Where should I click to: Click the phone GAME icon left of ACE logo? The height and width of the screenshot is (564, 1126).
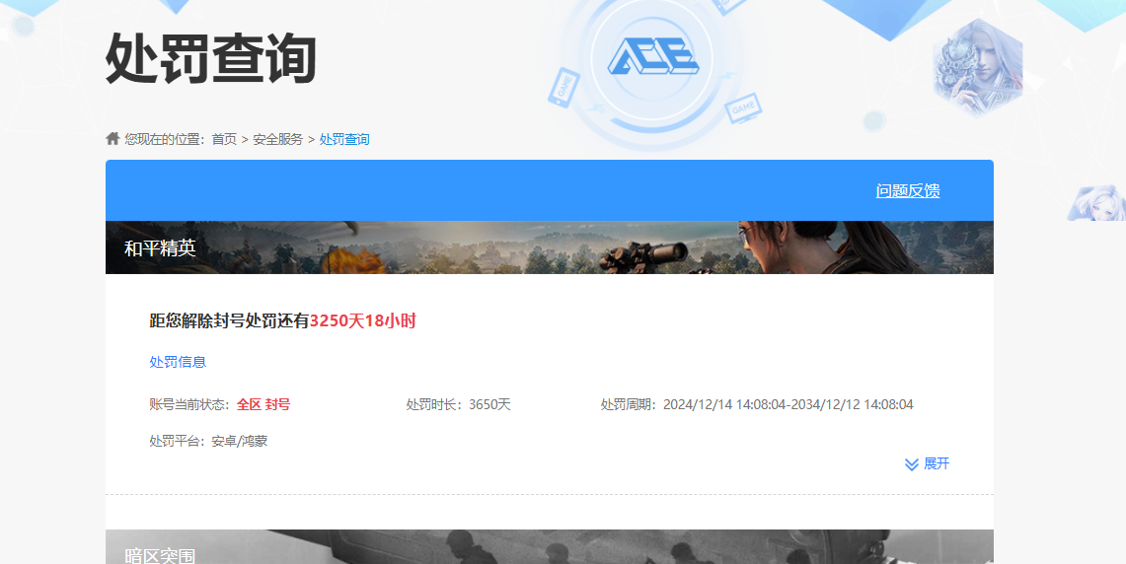tap(563, 87)
